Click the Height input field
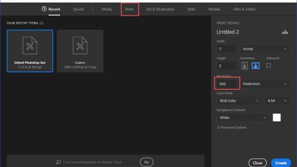 227,66
